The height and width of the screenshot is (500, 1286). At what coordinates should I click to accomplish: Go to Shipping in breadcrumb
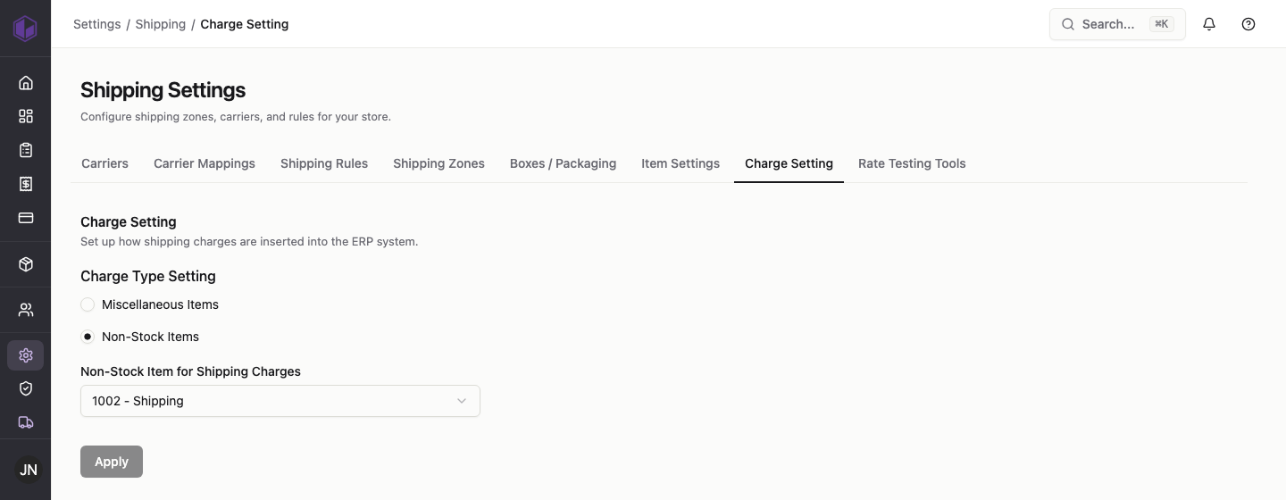pos(161,24)
